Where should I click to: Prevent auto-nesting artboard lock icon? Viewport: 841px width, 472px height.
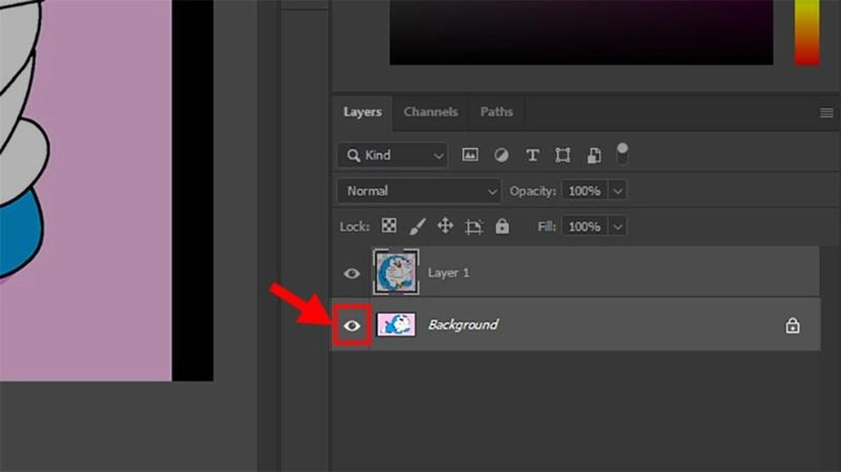click(x=474, y=227)
